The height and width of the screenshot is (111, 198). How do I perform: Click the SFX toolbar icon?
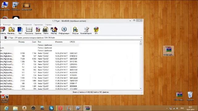point(96,31)
